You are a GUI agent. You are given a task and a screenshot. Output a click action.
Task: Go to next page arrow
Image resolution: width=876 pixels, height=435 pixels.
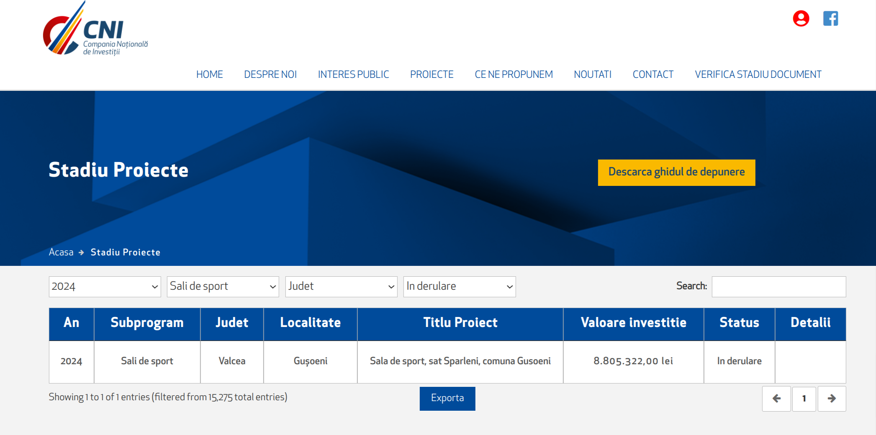[832, 399]
